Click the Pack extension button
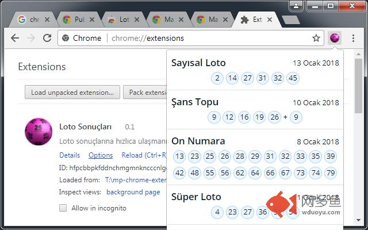Screen dimensions: 368x230 coord(145,92)
